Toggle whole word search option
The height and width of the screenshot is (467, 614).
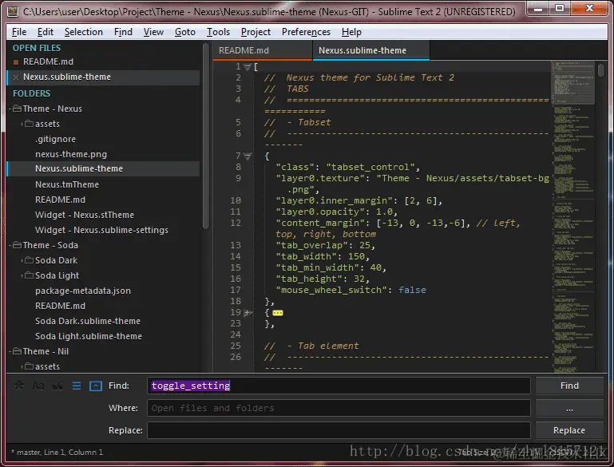click(x=57, y=386)
